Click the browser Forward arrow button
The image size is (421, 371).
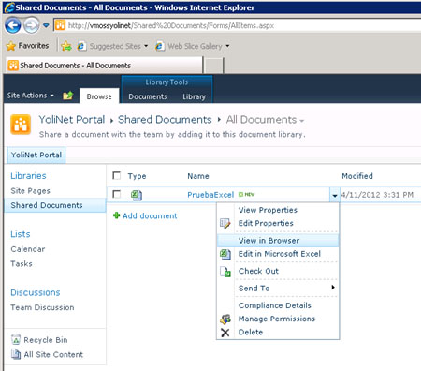[x=32, y=25]
